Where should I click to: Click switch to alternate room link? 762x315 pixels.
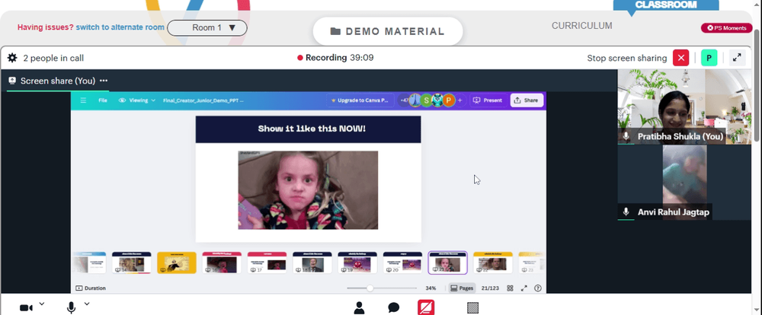tap(120, 27)
